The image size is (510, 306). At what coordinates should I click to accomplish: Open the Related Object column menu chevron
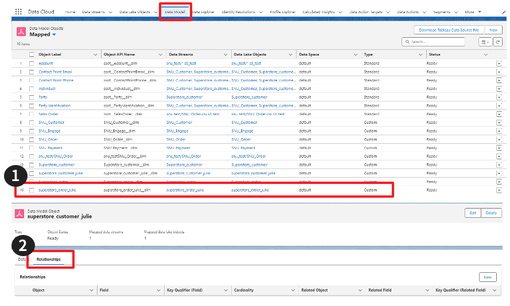pos(360,291)
